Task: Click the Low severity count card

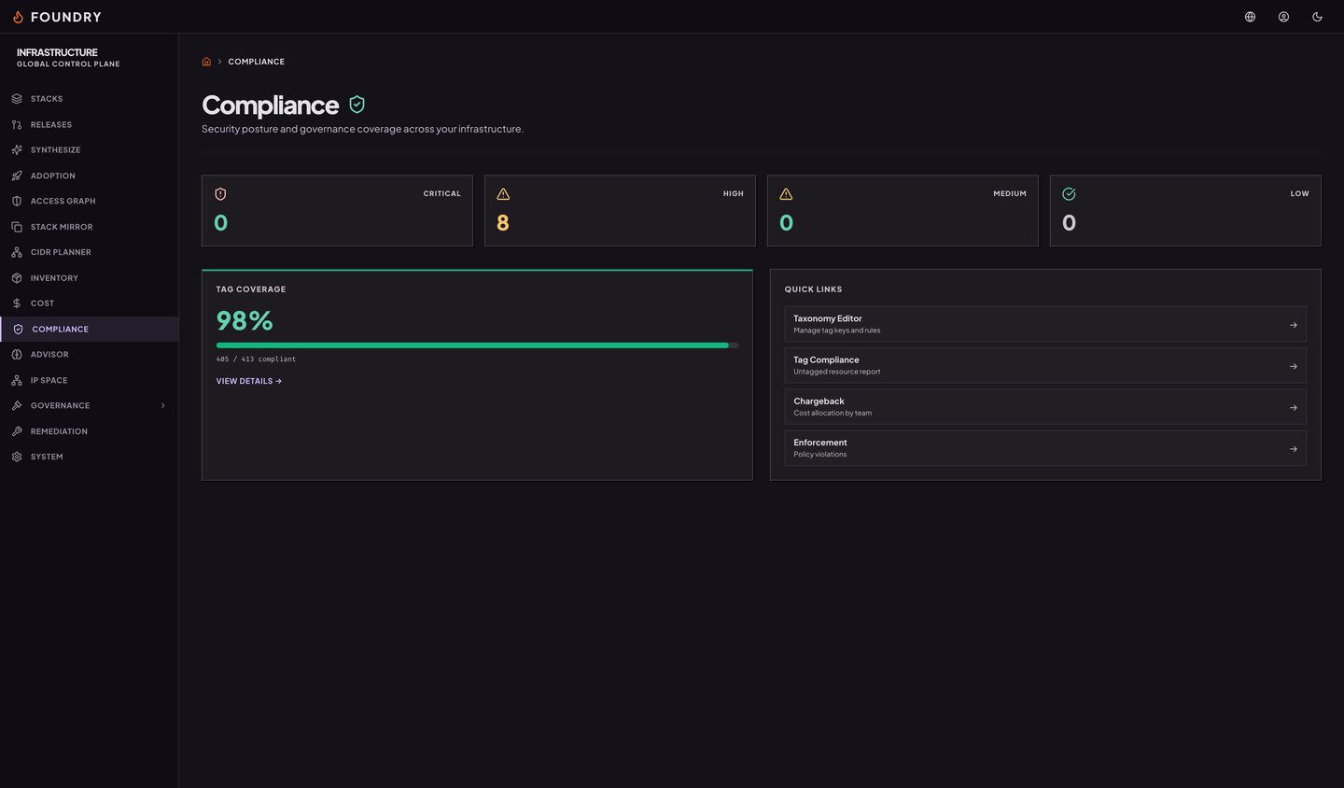Action: [x=1185, y=211]
